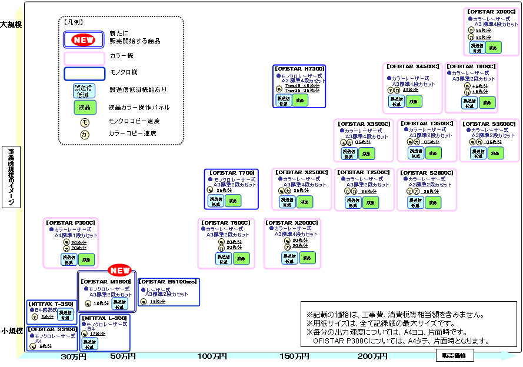
Task: Click the モ speed icon on the OFISTAR B5100eco card
Action: 144,302
